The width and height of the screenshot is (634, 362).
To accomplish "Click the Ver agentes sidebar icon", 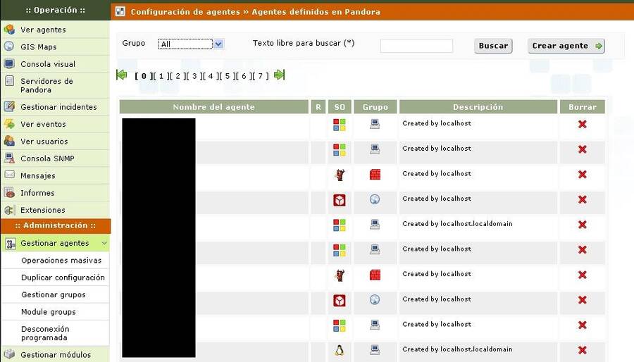I will (9, 30).
